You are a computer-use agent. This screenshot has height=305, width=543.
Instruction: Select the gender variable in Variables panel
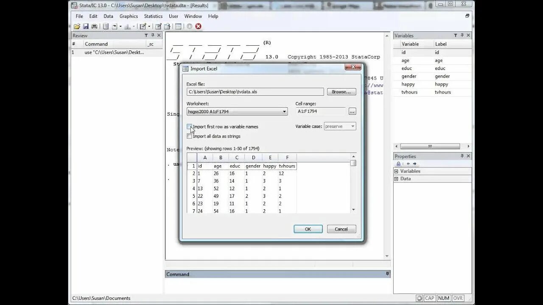pos(432,76)
